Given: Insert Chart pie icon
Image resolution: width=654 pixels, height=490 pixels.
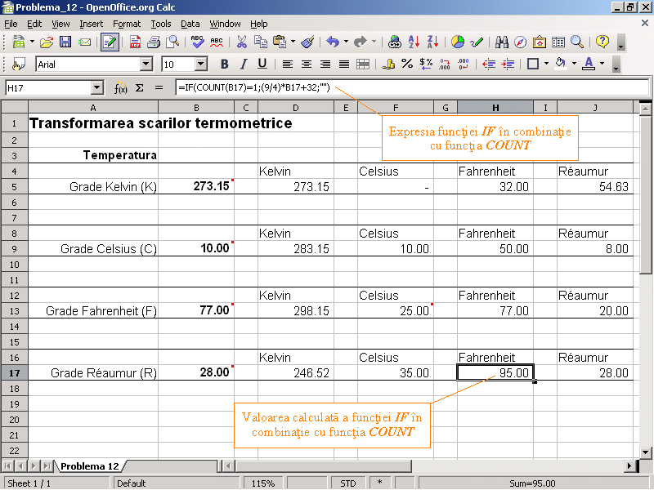Looking at the screenshot, I should coord(458,42).
